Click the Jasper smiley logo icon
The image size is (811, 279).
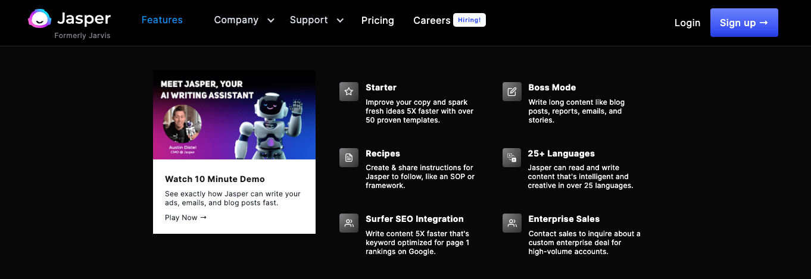point(40,19)
